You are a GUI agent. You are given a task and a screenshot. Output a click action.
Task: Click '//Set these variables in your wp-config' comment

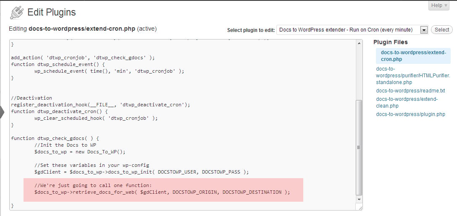pos(92,165)
